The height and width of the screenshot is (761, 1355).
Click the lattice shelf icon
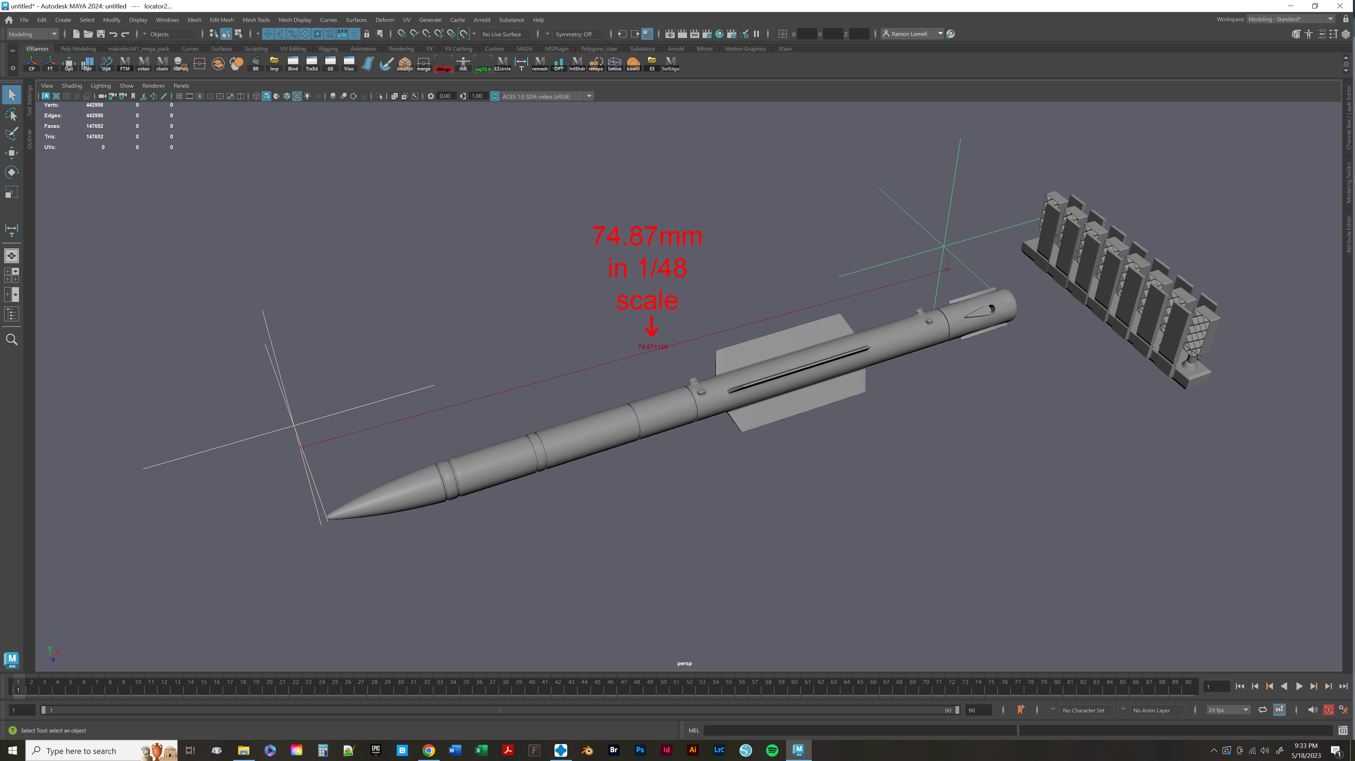pyautogui.click(x=614, y=63)
